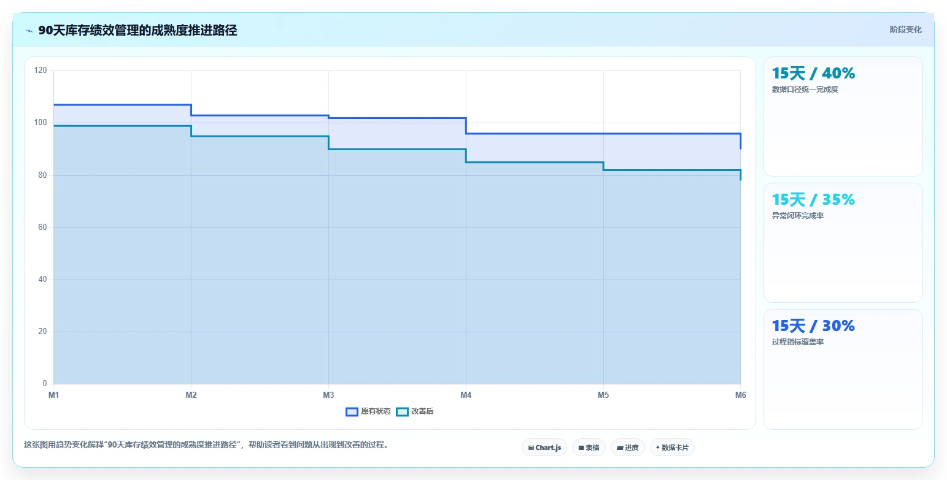Viewport: 947px width, 480px height.
Task: Click the 120 y-axis value
Action: (x=41, y=70)
